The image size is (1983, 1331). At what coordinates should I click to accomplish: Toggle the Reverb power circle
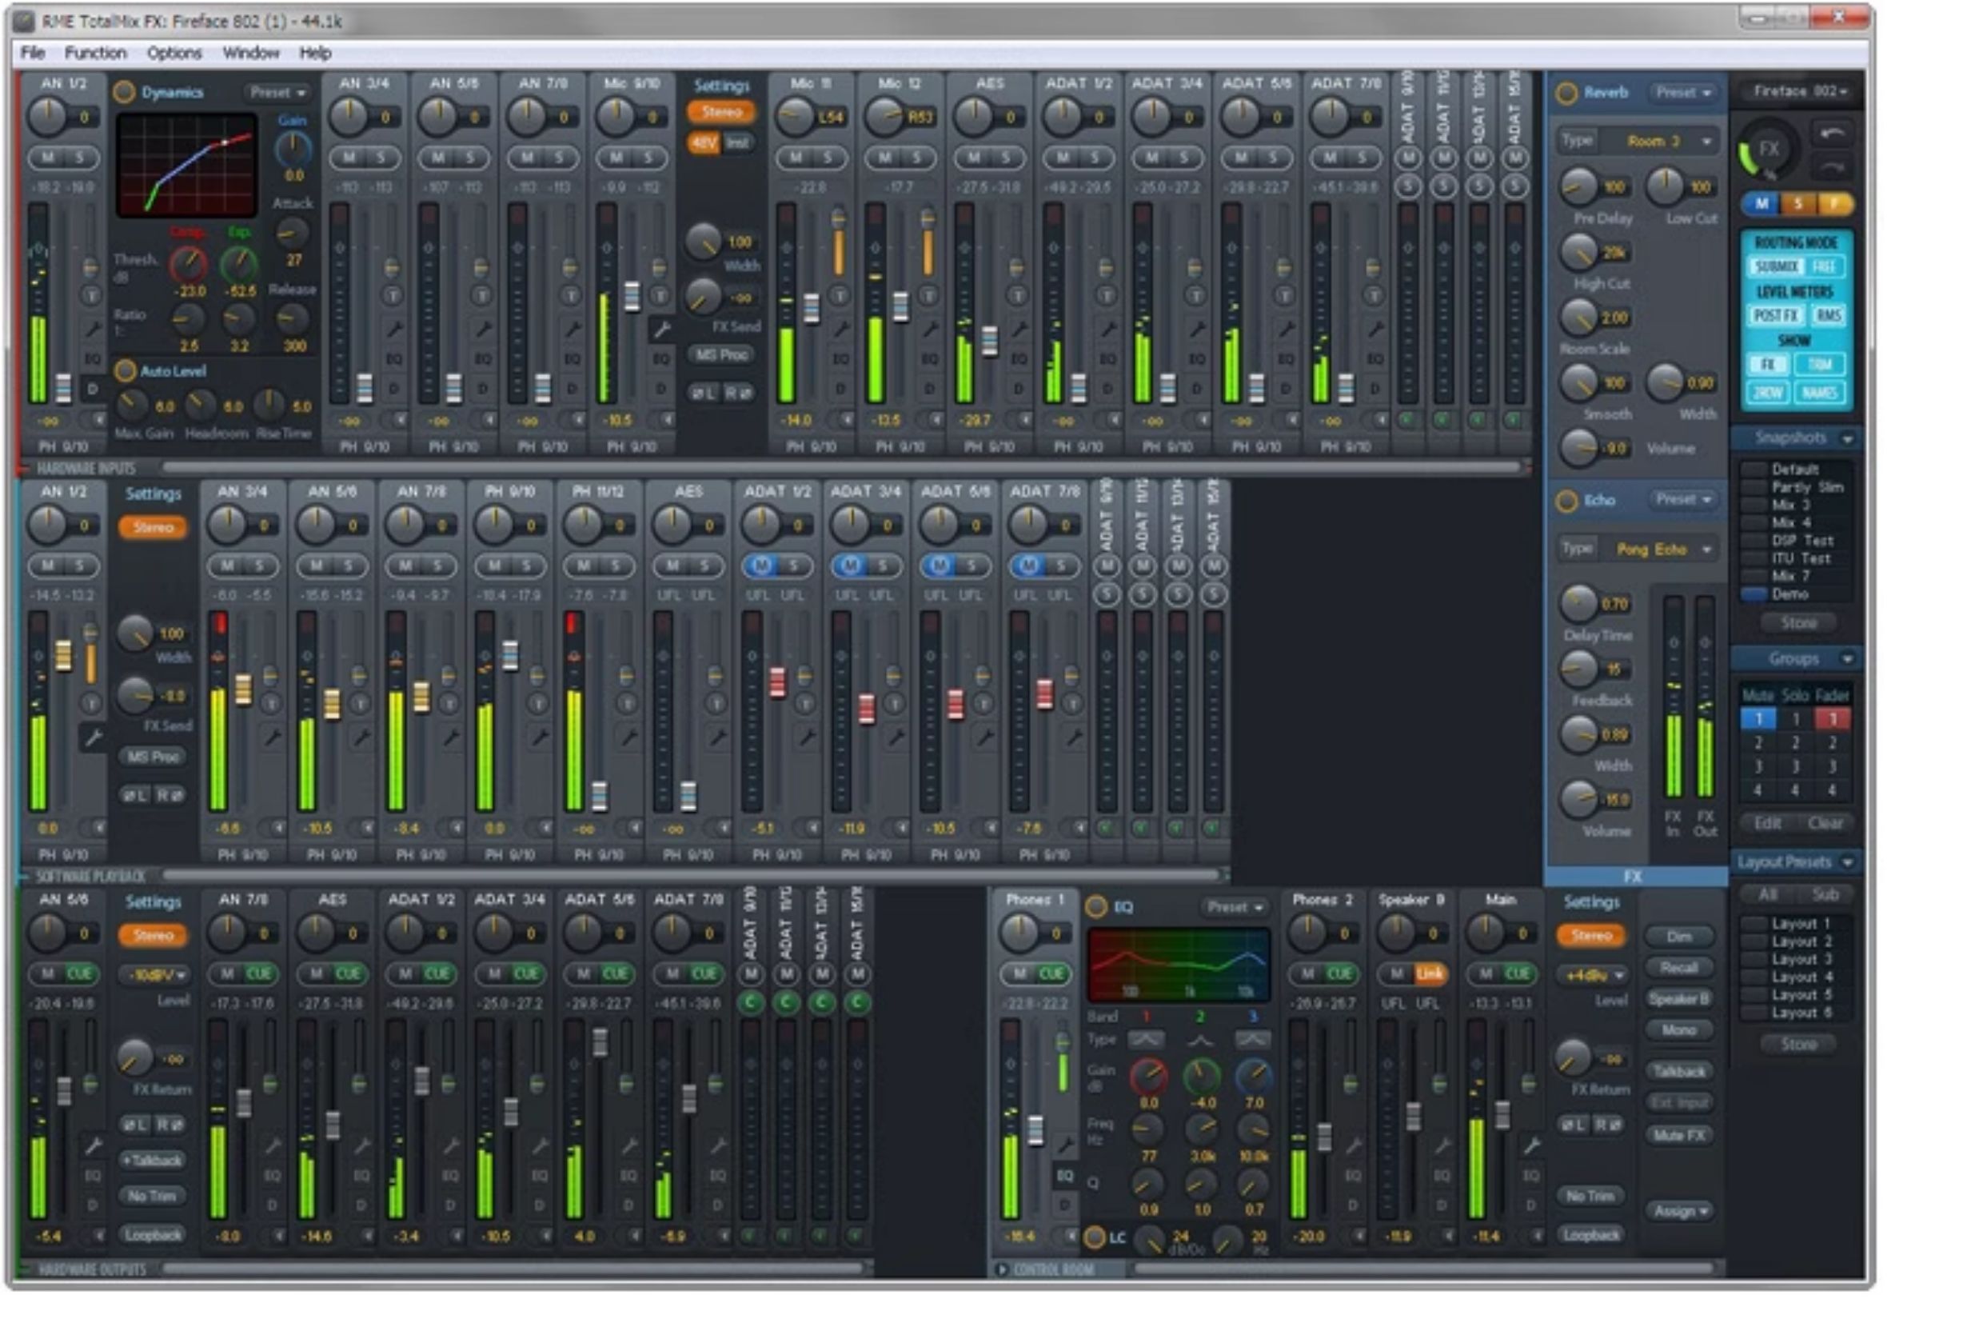(1566, 93)
